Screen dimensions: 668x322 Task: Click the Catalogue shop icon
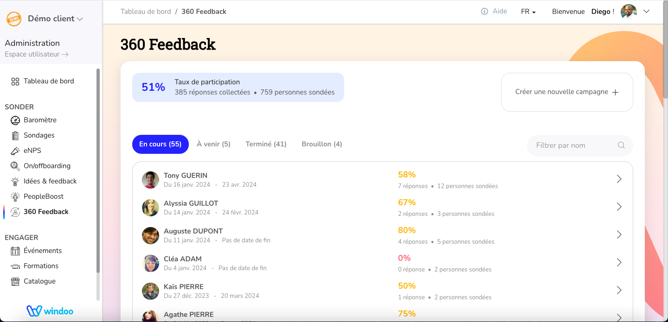[15, 281]
